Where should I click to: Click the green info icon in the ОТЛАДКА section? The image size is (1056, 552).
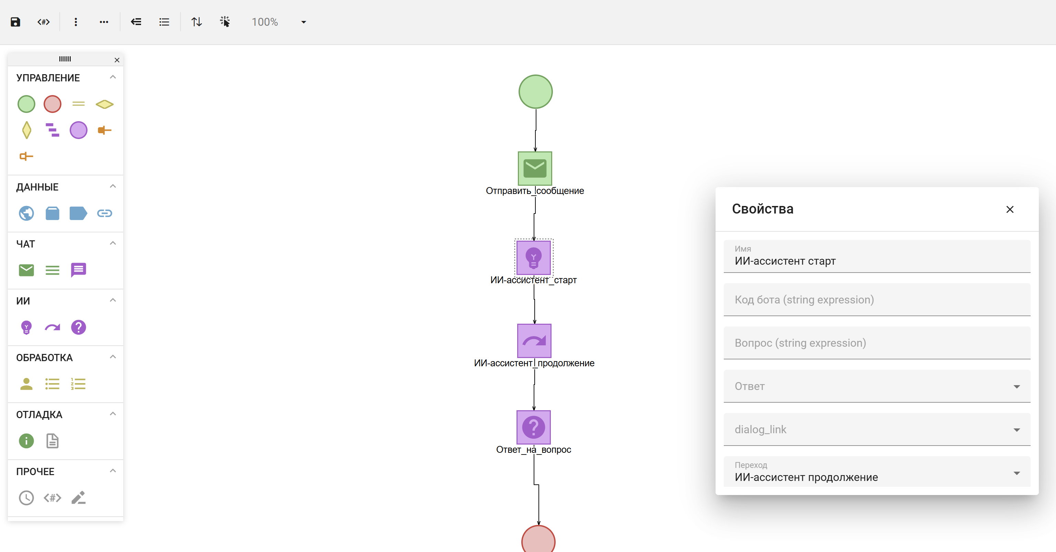(x=26, y=441)
